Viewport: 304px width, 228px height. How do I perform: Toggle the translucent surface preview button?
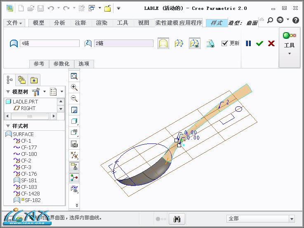pyautogui.click(x=211, y=43)
